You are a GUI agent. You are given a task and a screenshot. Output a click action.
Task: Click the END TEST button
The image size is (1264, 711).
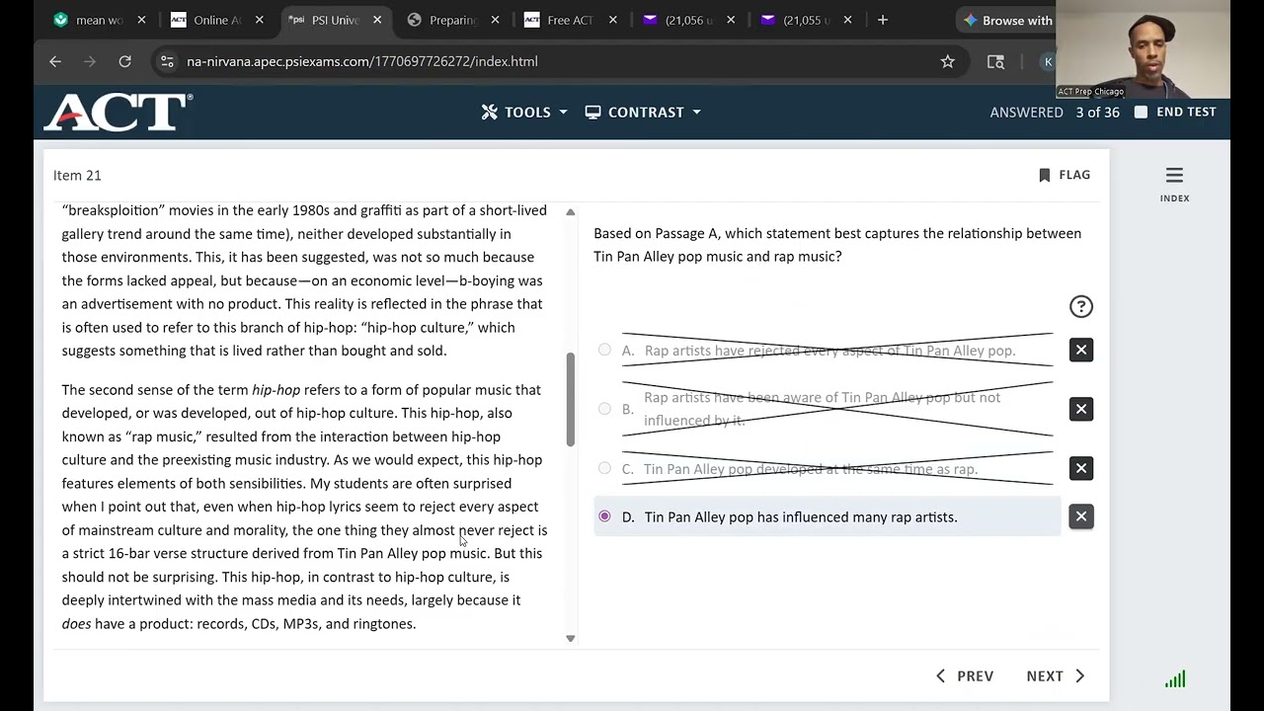[1175, 112]
